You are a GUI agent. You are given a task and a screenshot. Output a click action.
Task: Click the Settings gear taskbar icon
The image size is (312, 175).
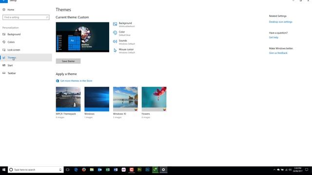pyautogui.click(x=163, y=170)
